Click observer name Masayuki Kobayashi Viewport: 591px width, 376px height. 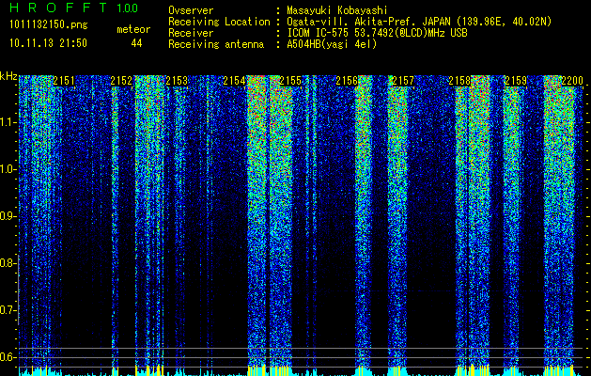(x=337, y=10)
